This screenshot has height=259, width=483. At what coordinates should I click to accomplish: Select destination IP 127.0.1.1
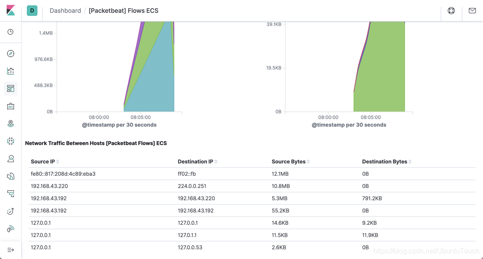point(187,235)
